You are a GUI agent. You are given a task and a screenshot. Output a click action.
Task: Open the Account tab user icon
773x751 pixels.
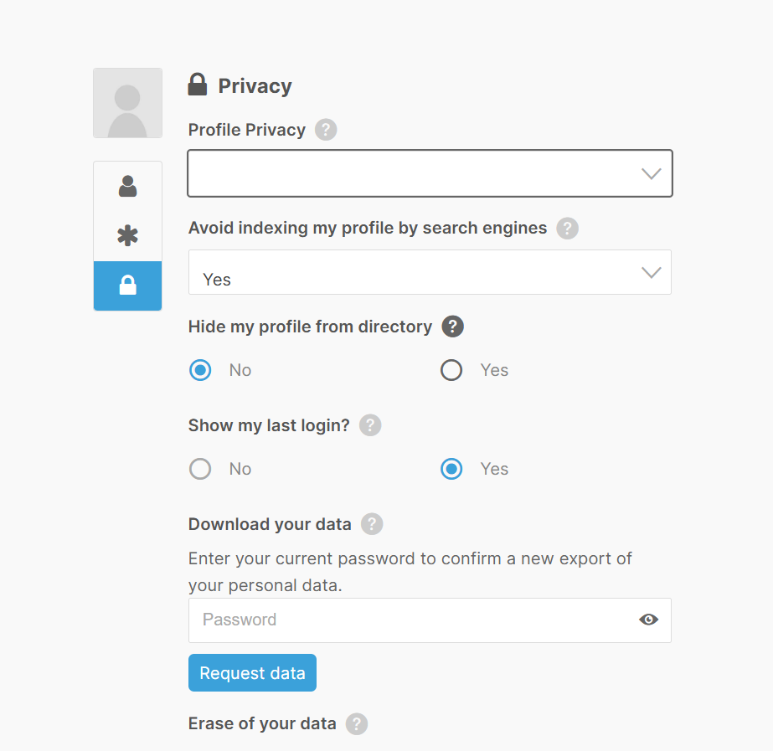tap(127, 186)
